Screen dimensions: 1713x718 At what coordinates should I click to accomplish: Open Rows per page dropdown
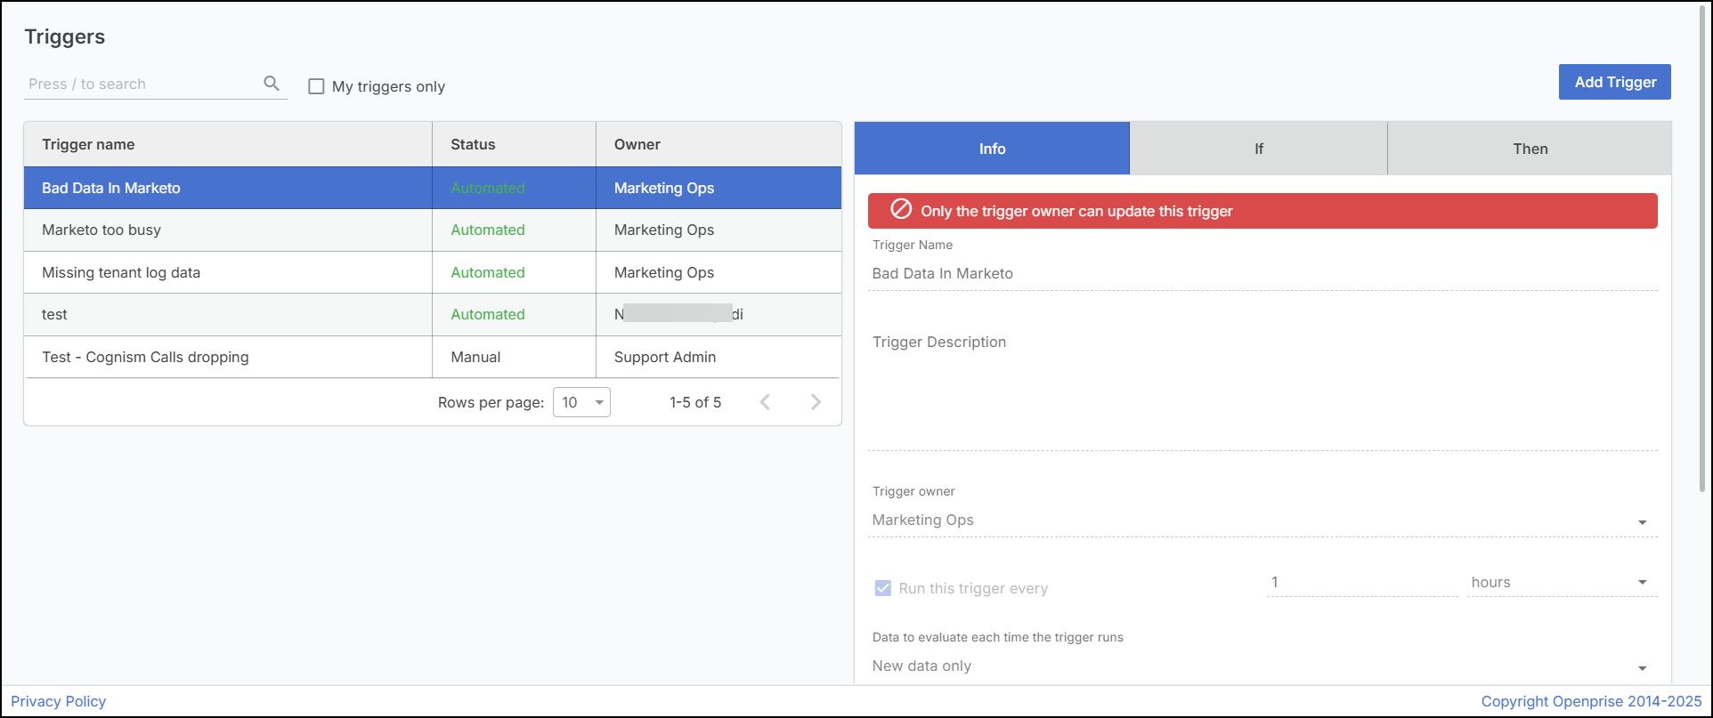click(x=581, y=402)
